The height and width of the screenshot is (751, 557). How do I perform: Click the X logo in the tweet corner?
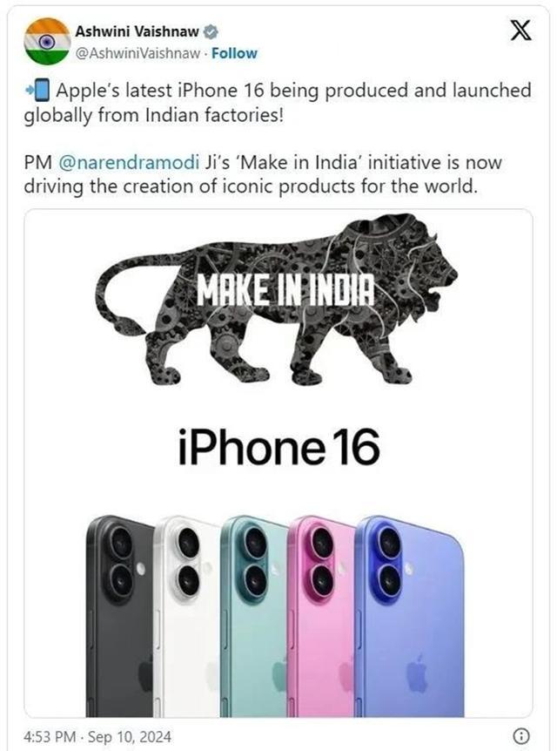pos(520,30)
